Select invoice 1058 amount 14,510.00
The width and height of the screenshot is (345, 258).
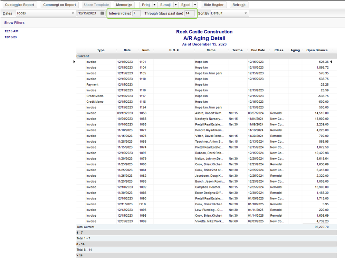coord(322,113)
